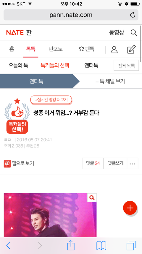Tap +실시간 랭킹 더보기 button
This screenshot has height=254, width=142.
(x=51, y=100)
